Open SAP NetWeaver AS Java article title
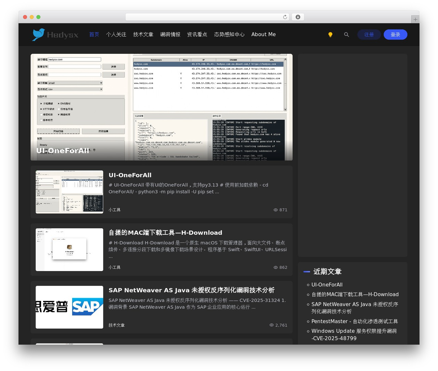 (x=192, y=290)
